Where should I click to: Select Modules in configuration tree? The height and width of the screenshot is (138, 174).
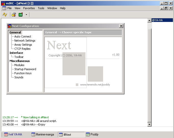click(x=19, y=65)
